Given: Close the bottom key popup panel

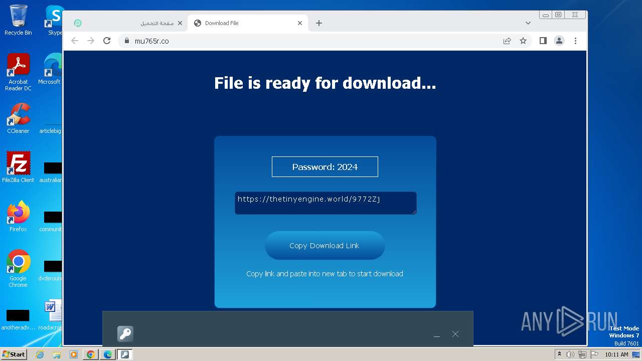Looking at the screenshot, I should pos(455,334).
